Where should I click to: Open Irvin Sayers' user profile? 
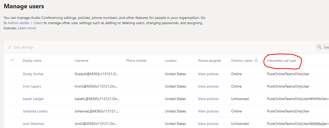pyautogui.click(x=32, y=86)
